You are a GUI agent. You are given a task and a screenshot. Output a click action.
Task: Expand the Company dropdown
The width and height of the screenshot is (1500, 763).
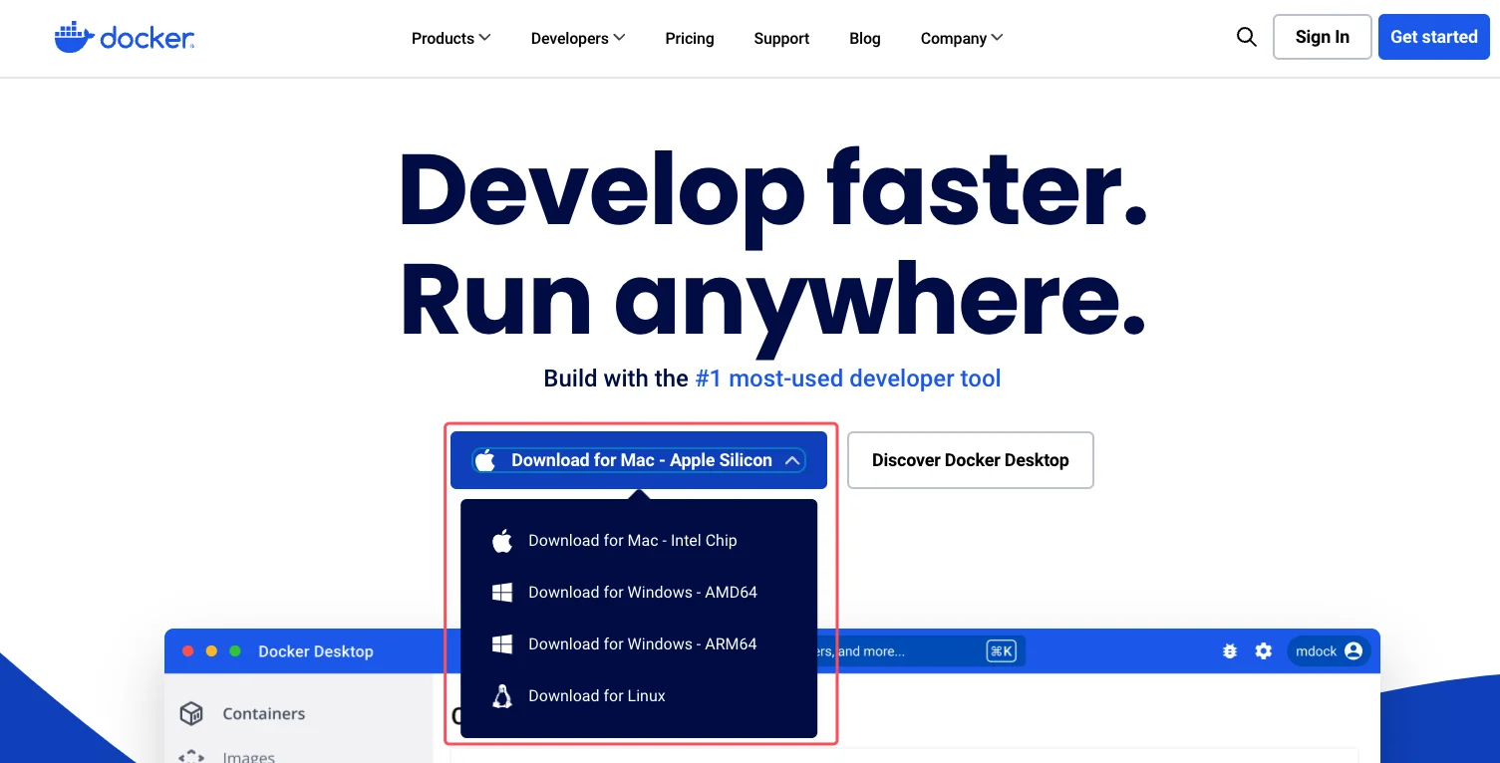(x=960, y=38)
